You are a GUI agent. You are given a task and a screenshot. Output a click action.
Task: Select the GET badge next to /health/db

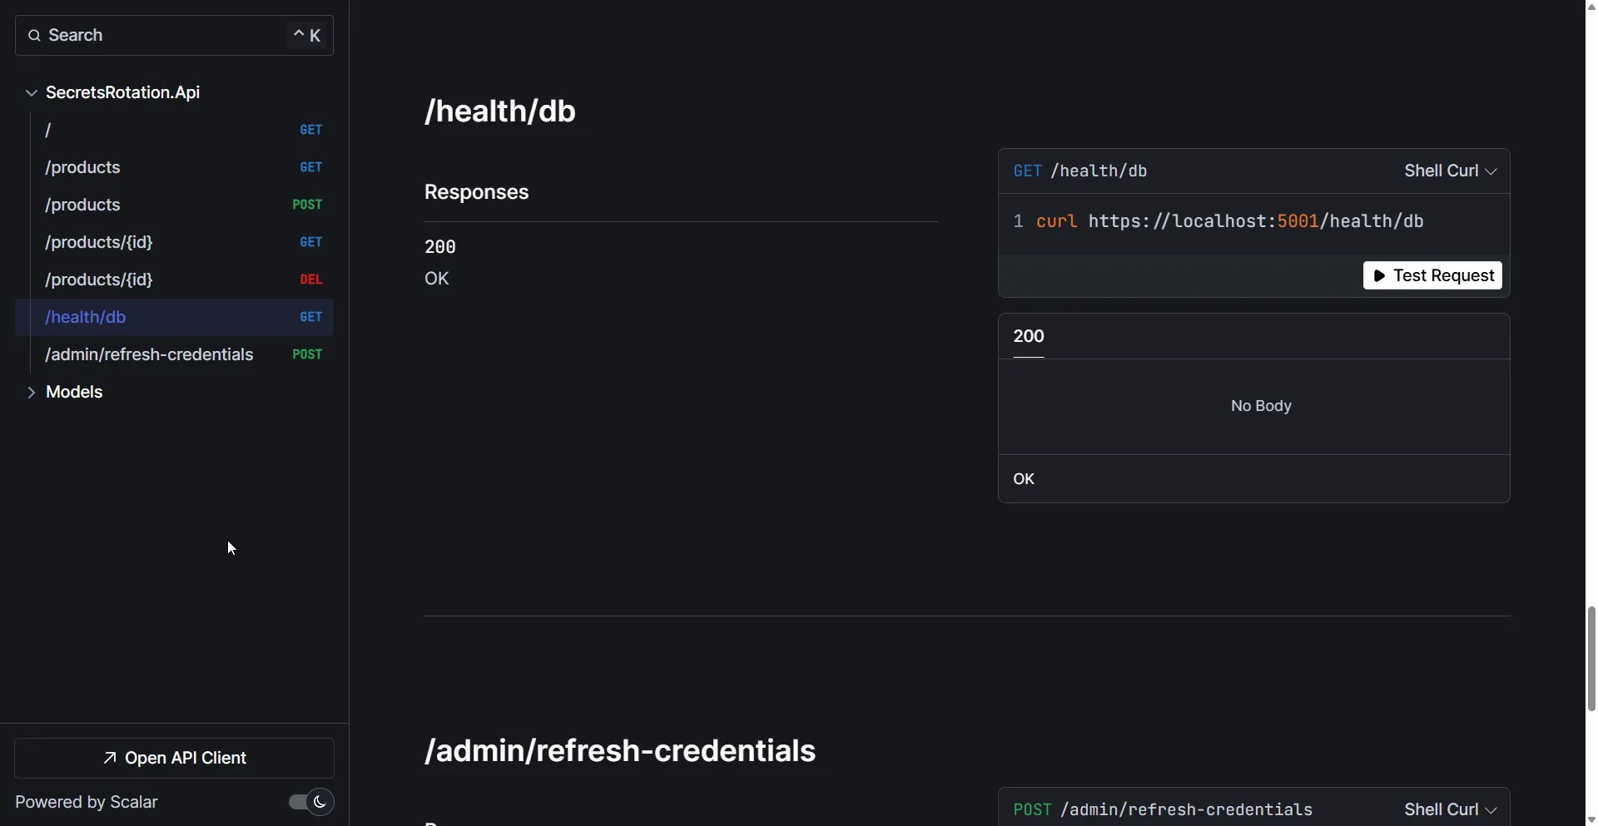click(310, 317)
